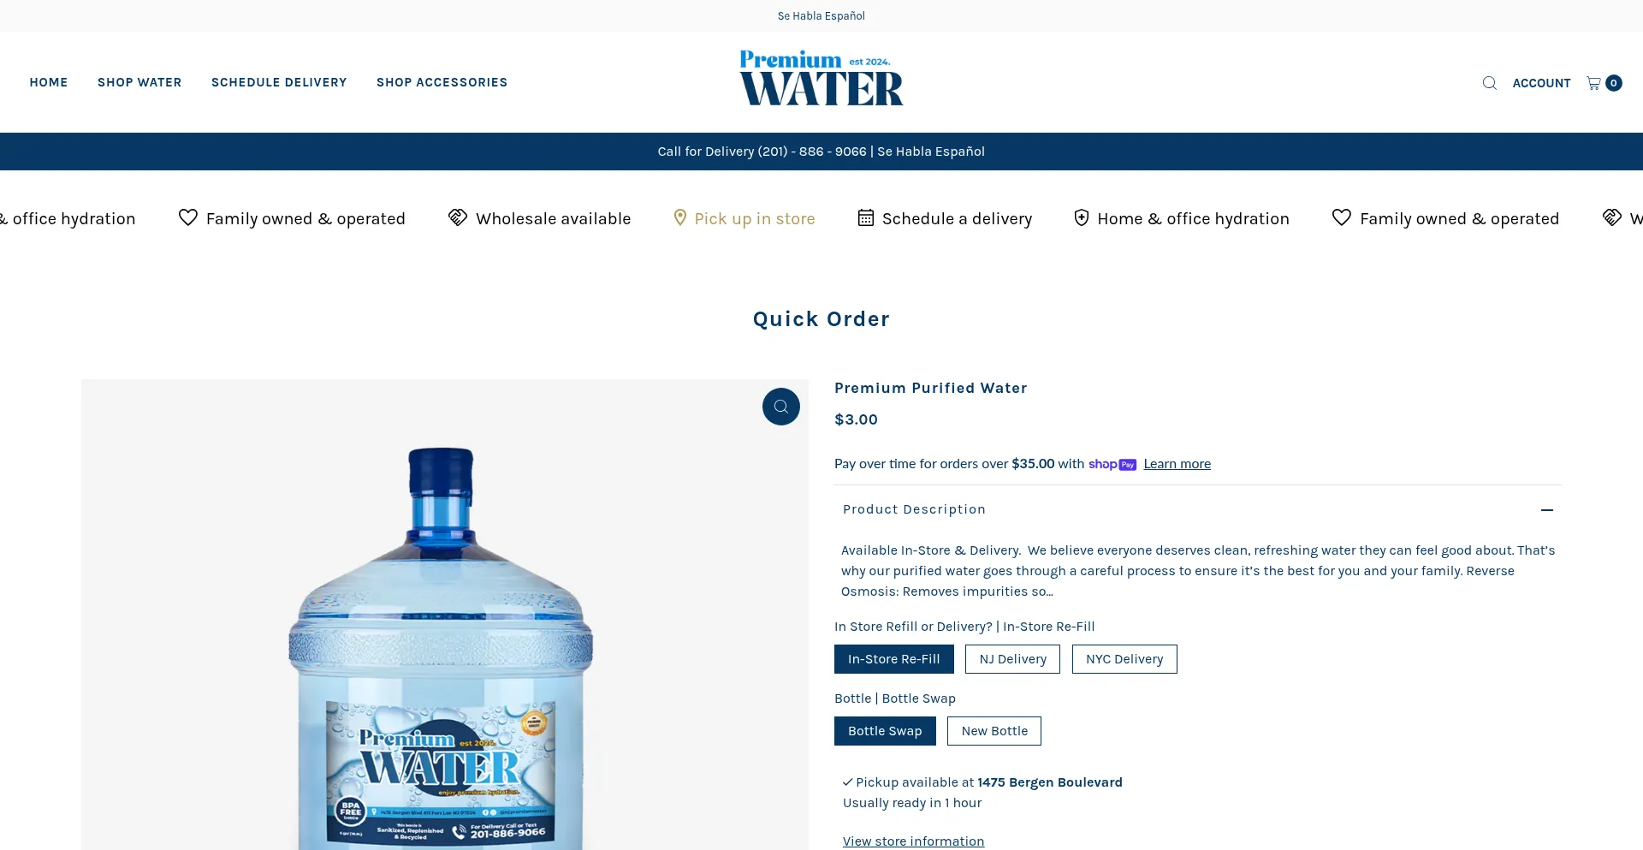Open the search magnifier icon in header

point(1489,83)
